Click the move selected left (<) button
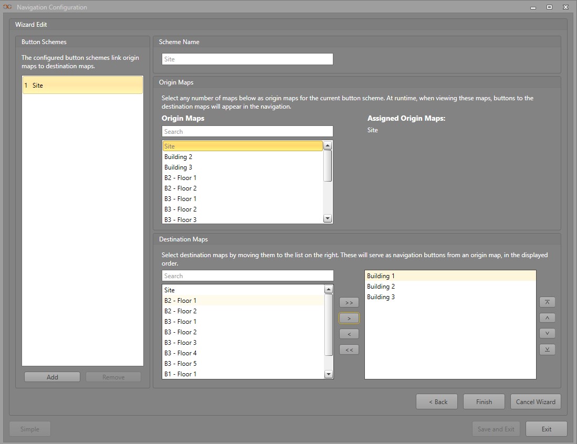The height and width of the screenshot is (444, 577). tap(349, 334)
